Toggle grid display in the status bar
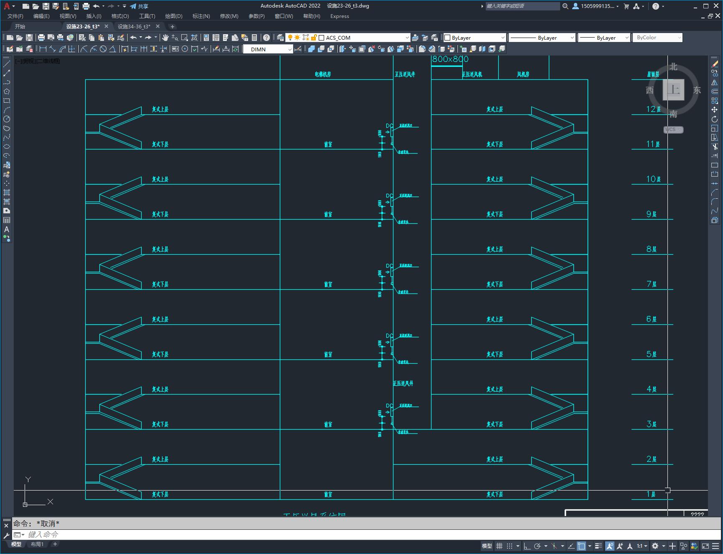Image resolution: width=723 pixels, height=554 pixels. (499, 546)
